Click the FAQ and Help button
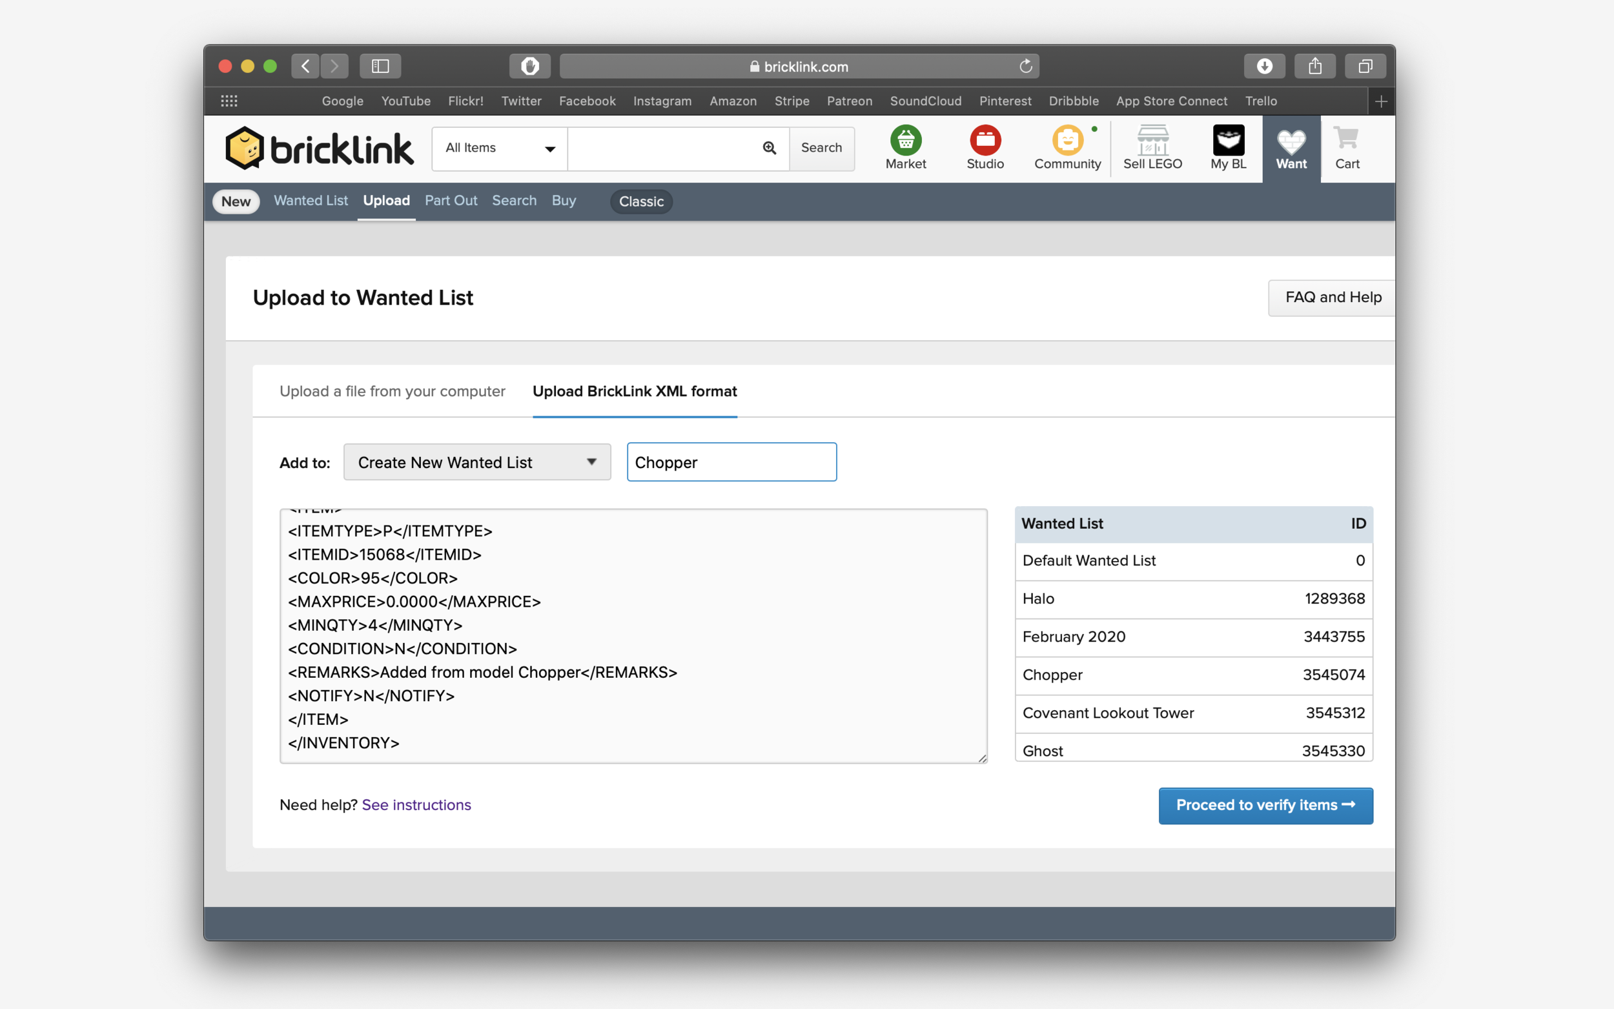The width and height of the screenshot is (1614, 1009). click(x=1333, y=298)
